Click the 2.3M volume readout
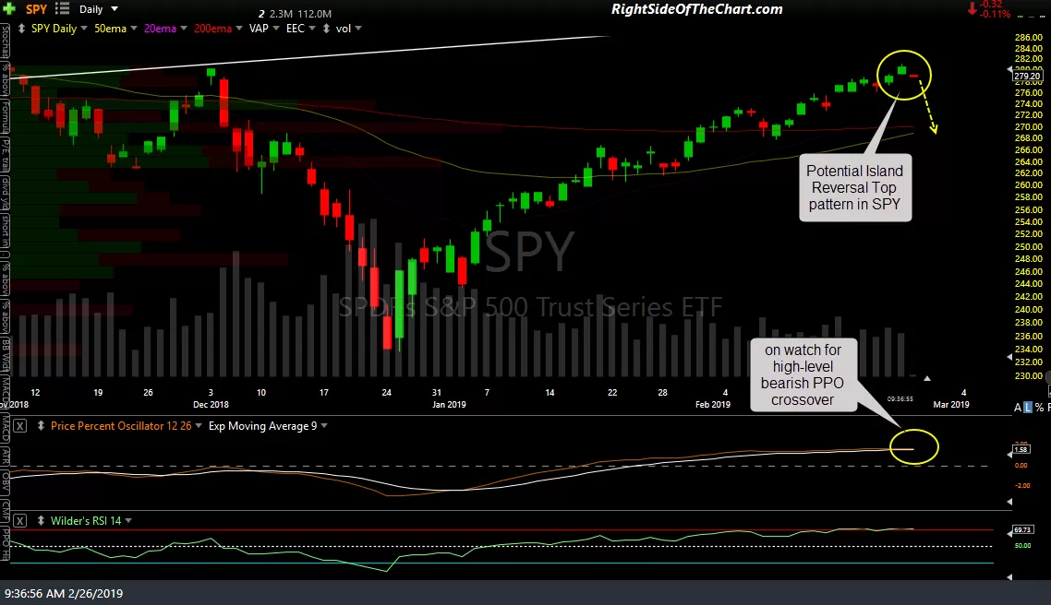 (x=280, y=14)
